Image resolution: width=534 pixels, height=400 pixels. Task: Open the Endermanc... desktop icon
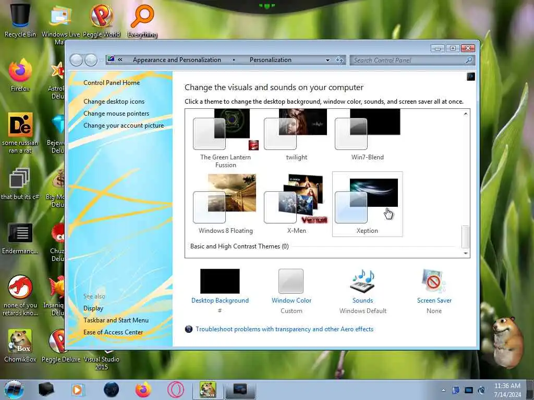click(x=20, y=238)
